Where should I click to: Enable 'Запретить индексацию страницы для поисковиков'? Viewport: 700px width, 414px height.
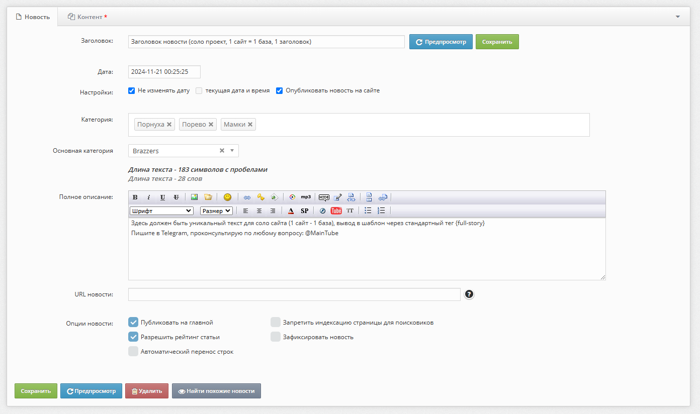[276, 322]
